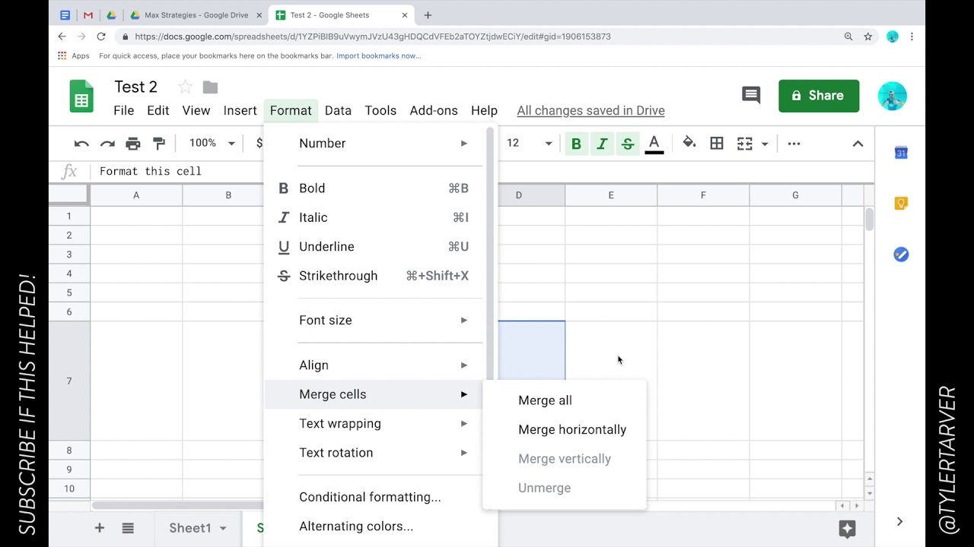Add a new sheet
This screenshot has height=547, width=974.
tap(99, 528)
